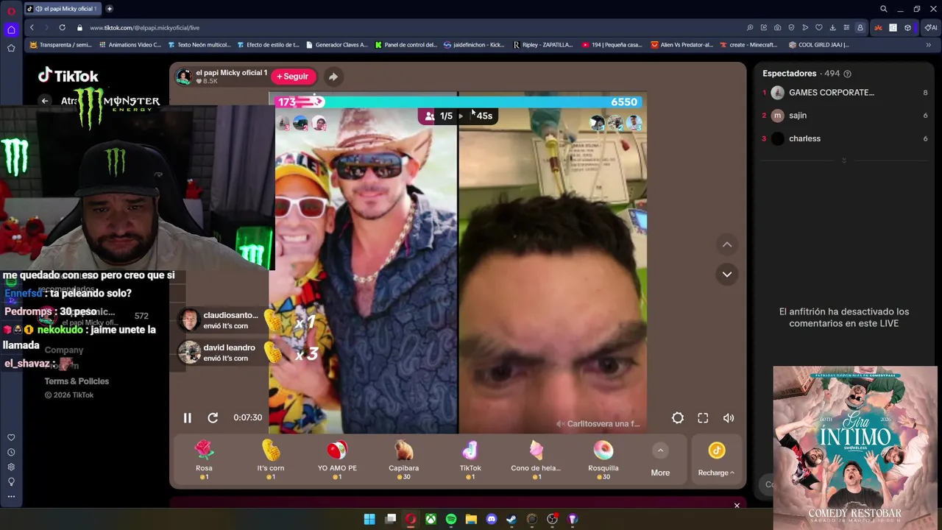Expand More gifts list
Viewport: 942px width, 530px height.
(660, 461)
